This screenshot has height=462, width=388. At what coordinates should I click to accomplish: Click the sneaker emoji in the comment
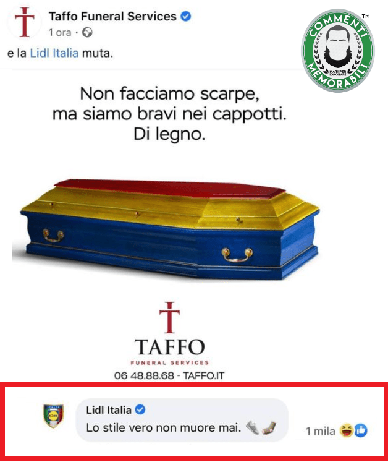252,428
